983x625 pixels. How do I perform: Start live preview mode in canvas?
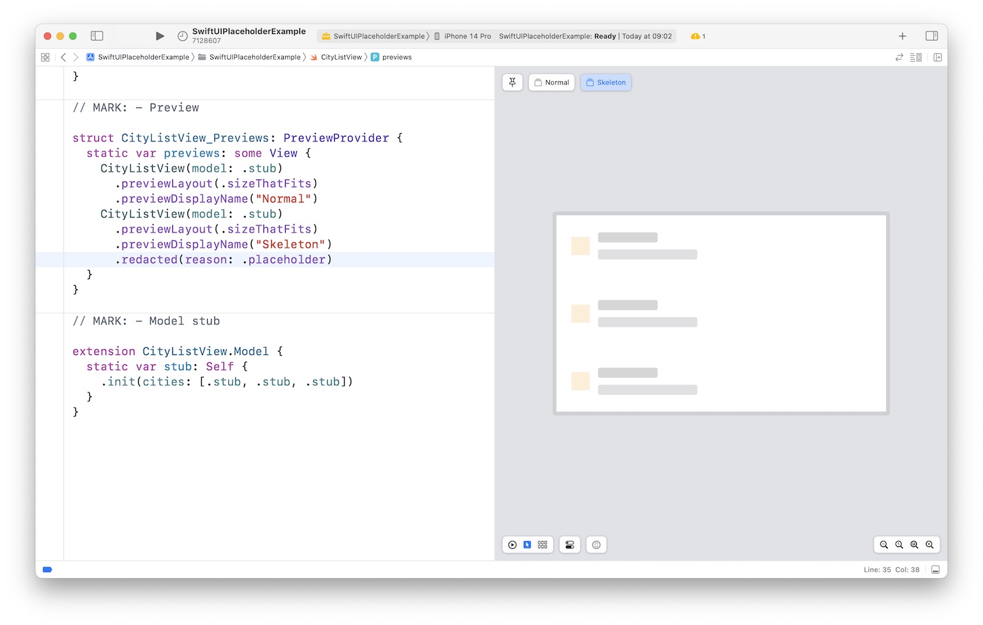512,545
